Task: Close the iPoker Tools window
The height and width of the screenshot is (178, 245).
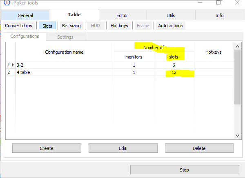Action: tap(237, 2)
